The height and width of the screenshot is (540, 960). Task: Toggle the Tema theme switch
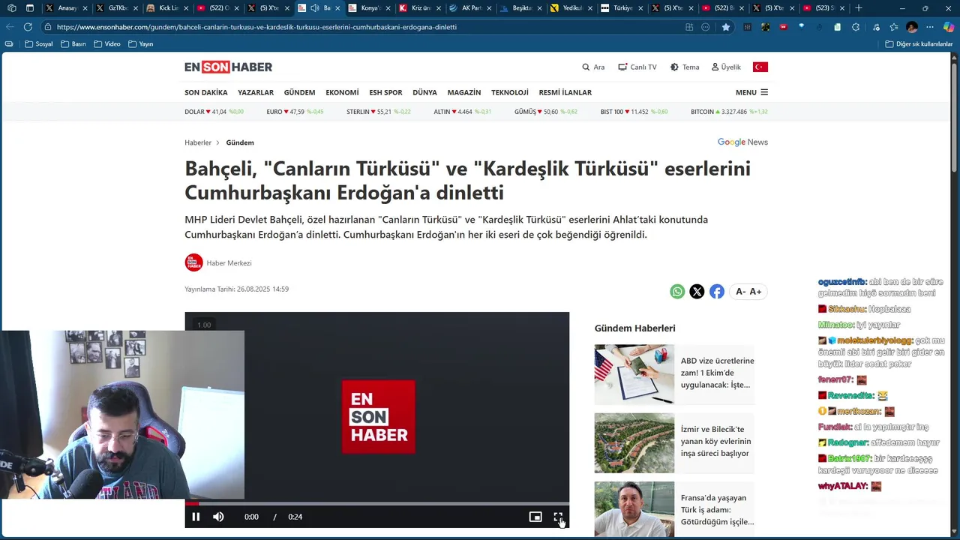click(685, 67)
